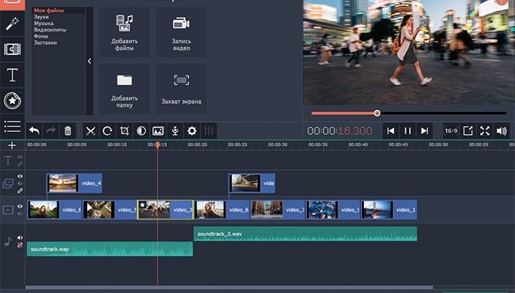The image size is (515, 293).
Task: Click the scissors split tool
Action: pos(91,131)
